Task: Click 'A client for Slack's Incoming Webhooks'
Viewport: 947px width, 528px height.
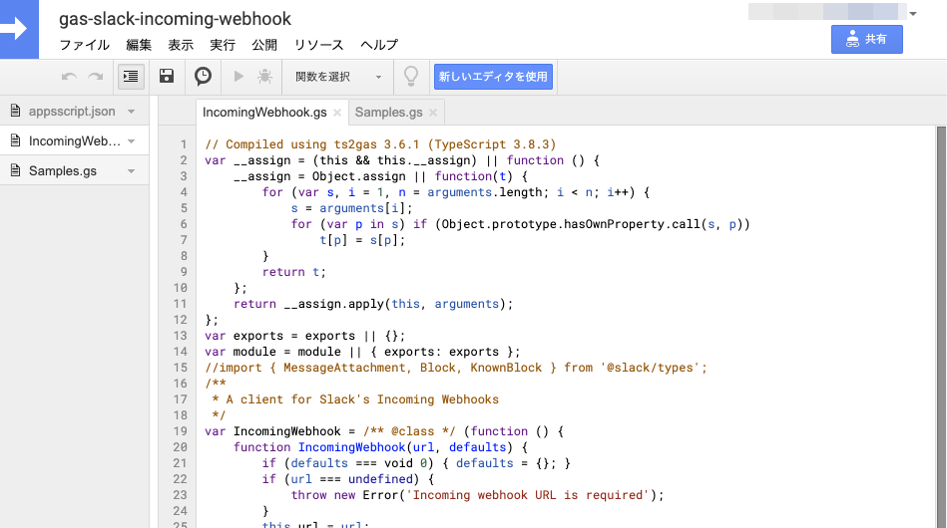Action: pyautogui.click(x=362, y=399)
